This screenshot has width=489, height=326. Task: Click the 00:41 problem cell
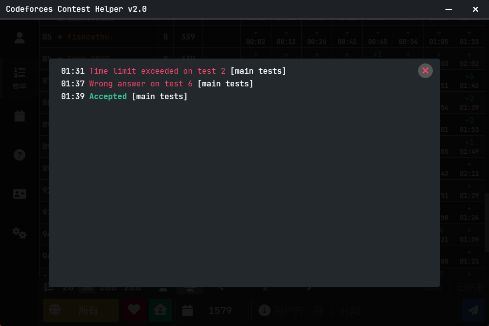(347, 37)
